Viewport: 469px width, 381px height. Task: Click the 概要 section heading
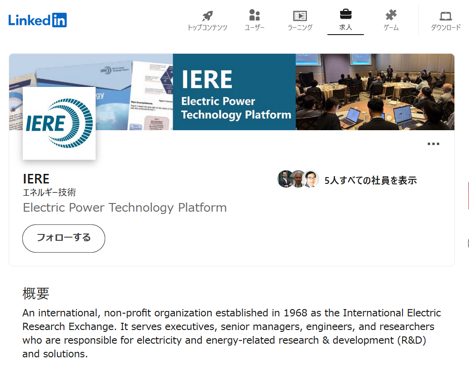[x=36, y=294]
